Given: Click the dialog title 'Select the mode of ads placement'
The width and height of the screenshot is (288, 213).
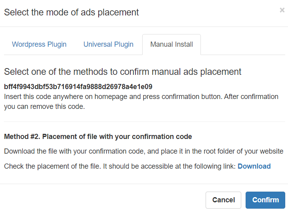Looking at the screenshot, I should coord(71,13).
